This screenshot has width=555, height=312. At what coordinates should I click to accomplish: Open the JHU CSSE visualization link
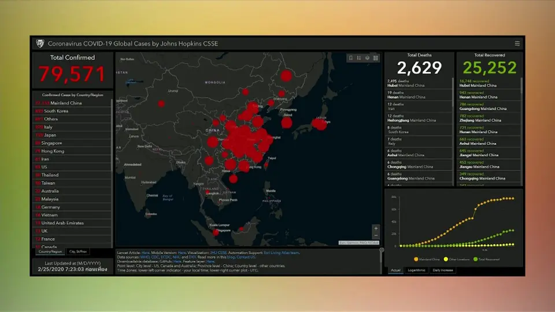pyautogui.click(x=219, y=252)
